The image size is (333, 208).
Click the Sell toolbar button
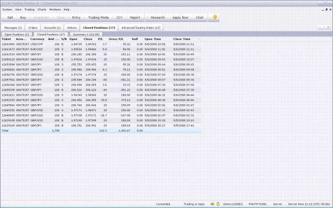[10, 18]
